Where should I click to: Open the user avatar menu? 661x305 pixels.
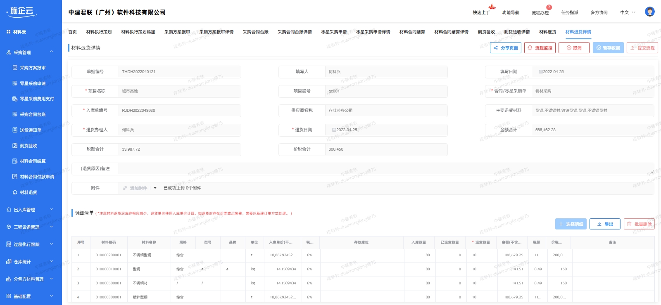(x=649, y=12)
